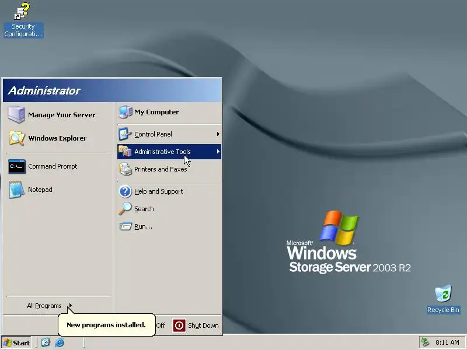Click the Printers and Faxes label
467x350 pixels.
161,169
